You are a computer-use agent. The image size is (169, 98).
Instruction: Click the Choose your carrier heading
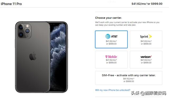[109, 18]
